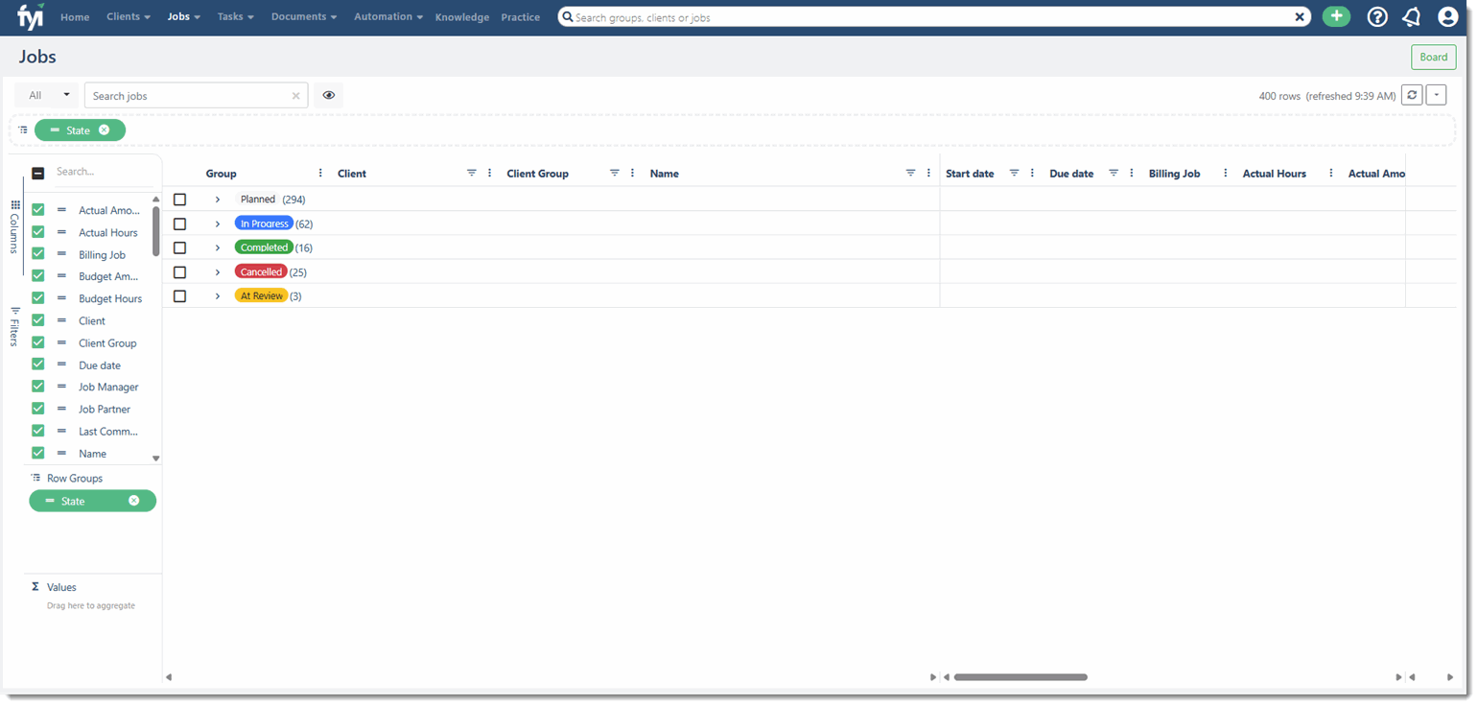Select the Cancelled group row checkbox
The image size is (1478, 706).
click(x=179, y=272)
